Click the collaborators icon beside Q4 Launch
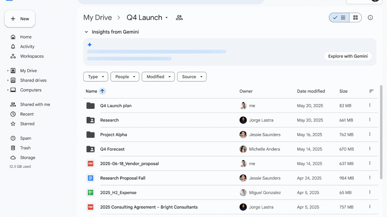 coord(179,17)
